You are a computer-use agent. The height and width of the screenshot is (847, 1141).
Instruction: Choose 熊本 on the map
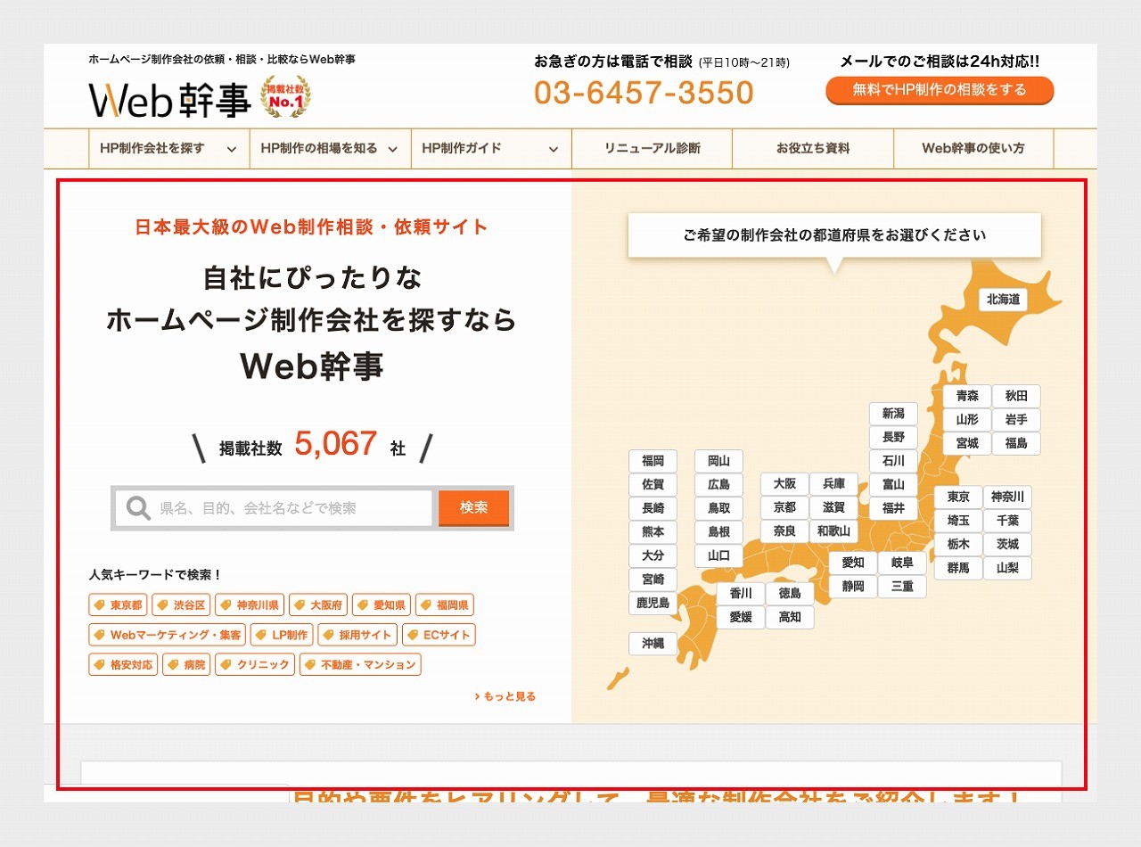pyautogui.click(x=653, y=532)
